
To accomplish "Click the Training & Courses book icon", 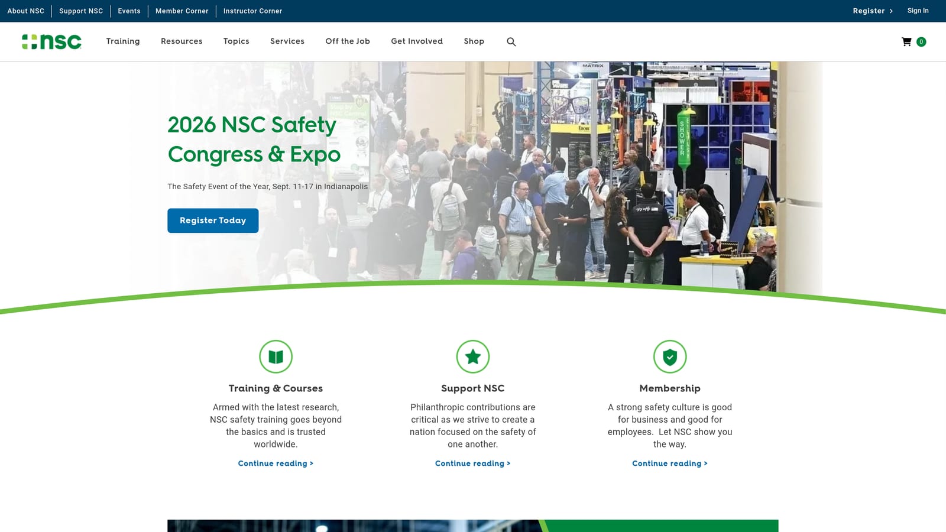I will (276, 356).
